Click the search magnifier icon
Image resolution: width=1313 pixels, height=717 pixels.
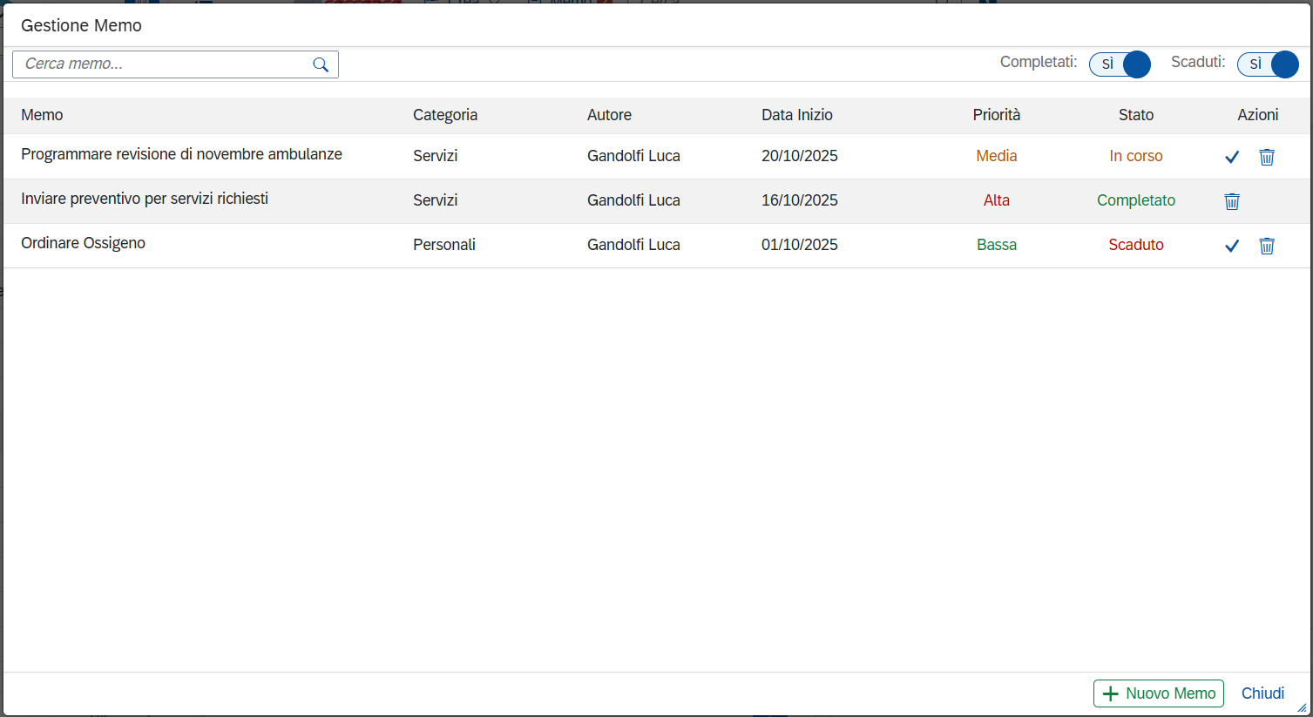coord(321,64)
